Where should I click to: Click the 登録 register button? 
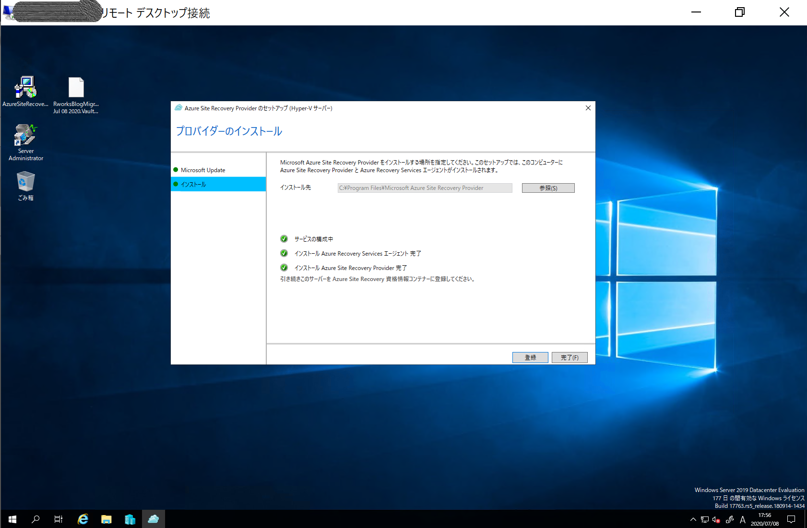pyautogui.click(x=530, y=357)
